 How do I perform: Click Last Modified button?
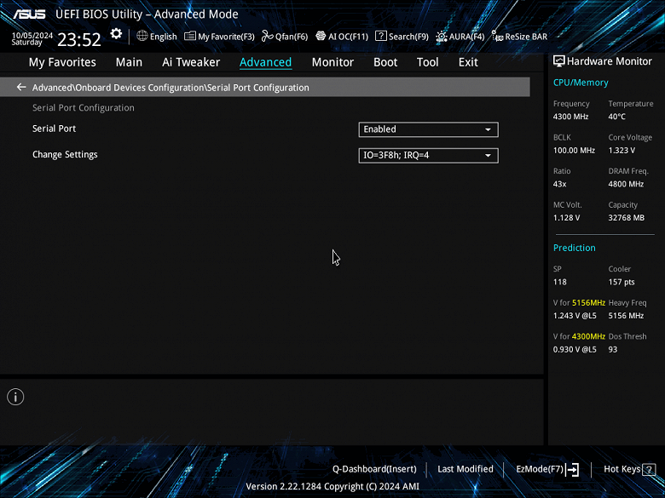(465, 469)
